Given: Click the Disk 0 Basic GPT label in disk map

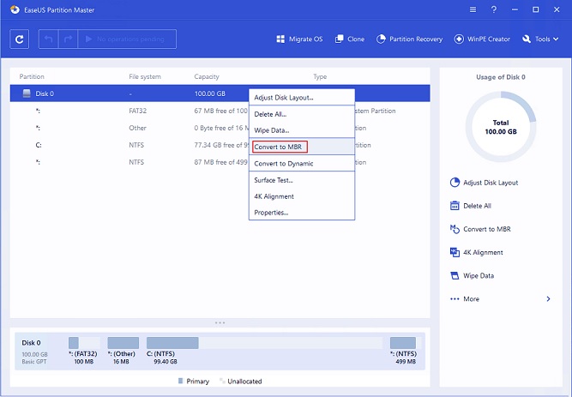Looking at the screenshot, I should click(x=35, y=352).
